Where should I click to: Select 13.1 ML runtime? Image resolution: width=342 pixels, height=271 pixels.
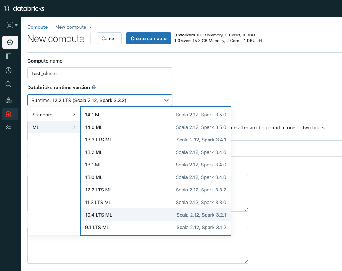156,165
